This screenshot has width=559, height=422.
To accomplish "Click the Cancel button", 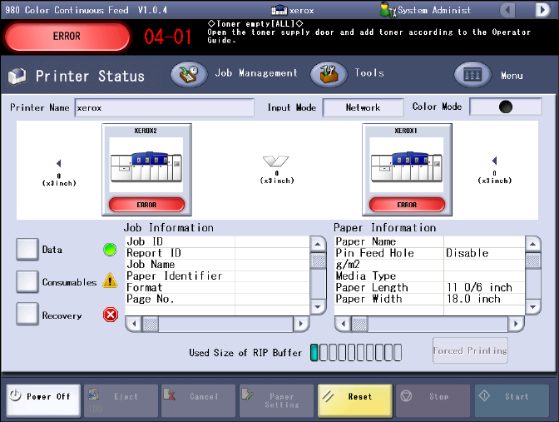I will click(198, 400).
